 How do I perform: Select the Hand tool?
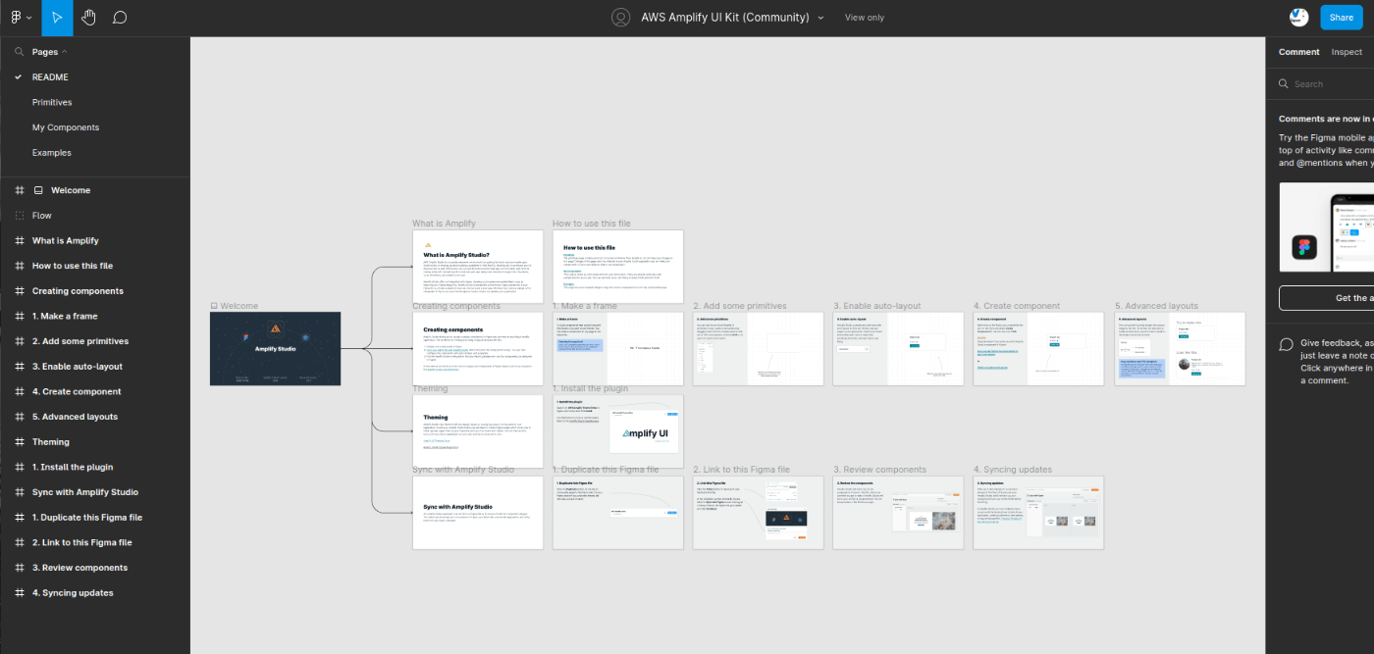pos(88,18)
